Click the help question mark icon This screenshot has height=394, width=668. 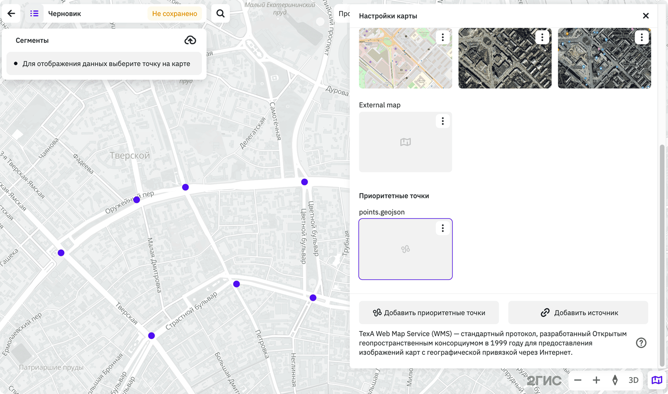click(x=641, y=343)
